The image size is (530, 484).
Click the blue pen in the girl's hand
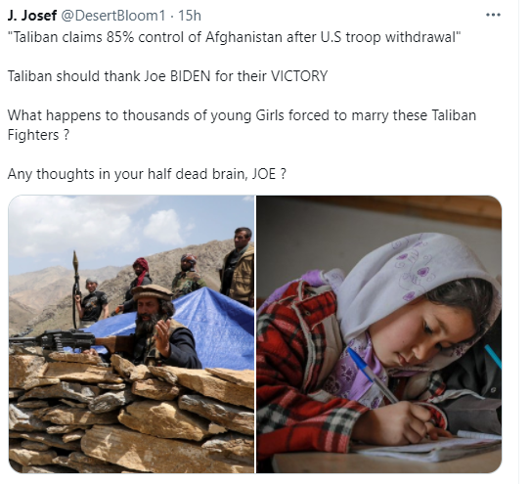372,375
